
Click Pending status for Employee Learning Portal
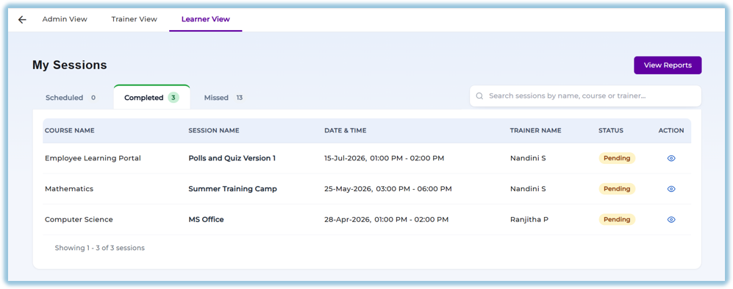pyautogui.click(x=617, y=158)
